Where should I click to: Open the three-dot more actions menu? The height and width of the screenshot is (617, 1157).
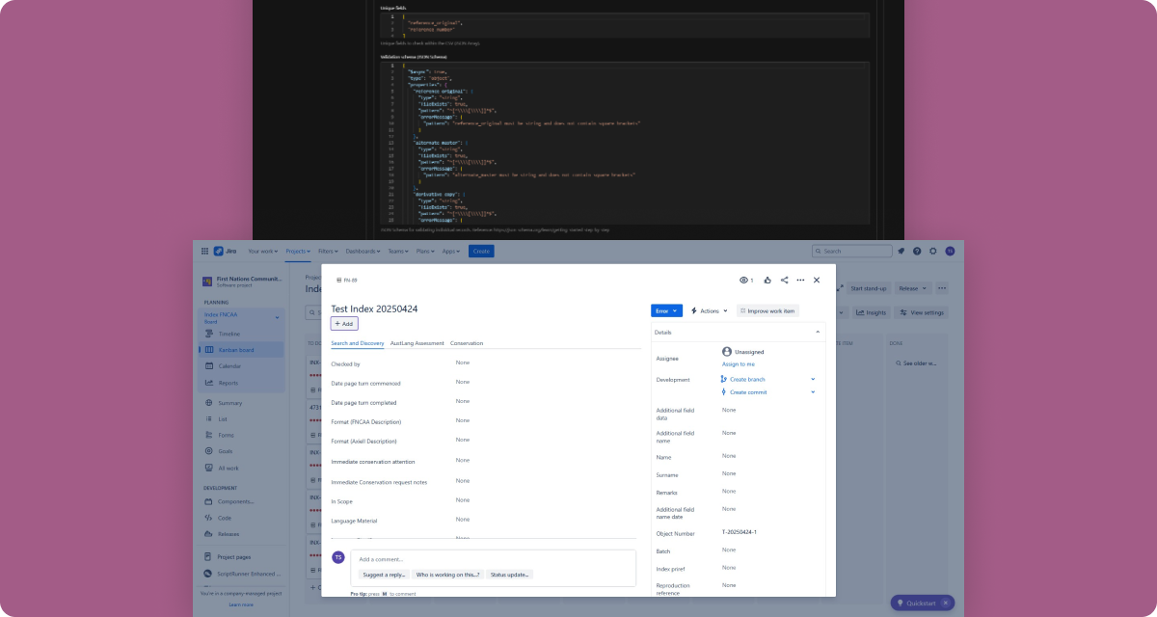tap(800, 281)
